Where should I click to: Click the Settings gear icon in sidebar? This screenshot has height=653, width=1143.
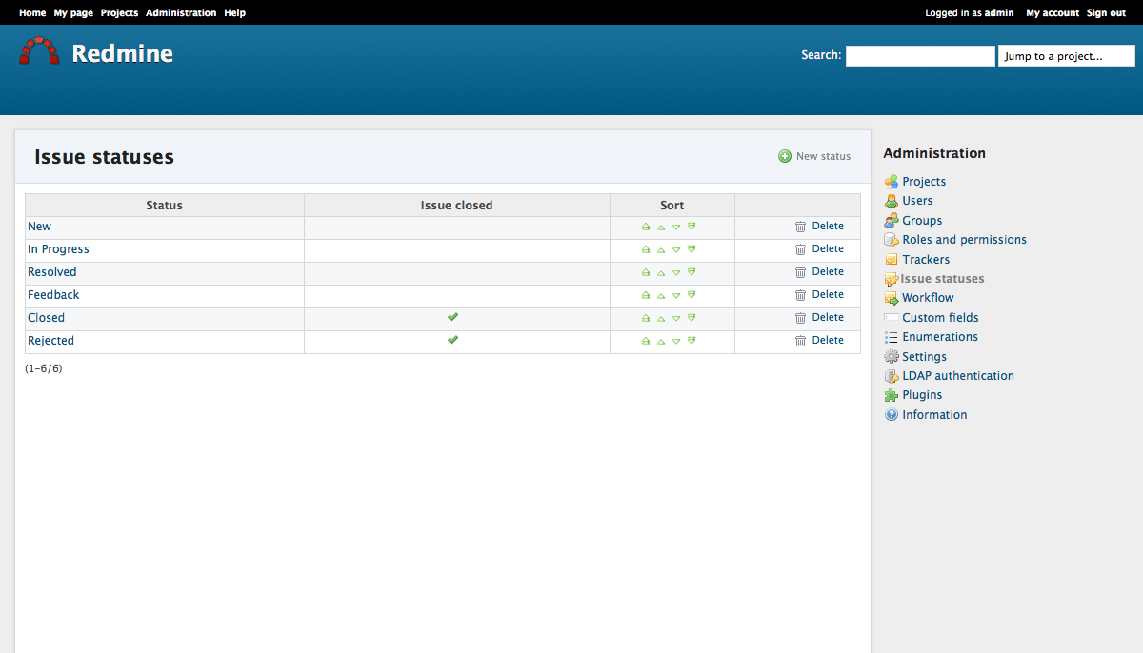click(892, 357)
